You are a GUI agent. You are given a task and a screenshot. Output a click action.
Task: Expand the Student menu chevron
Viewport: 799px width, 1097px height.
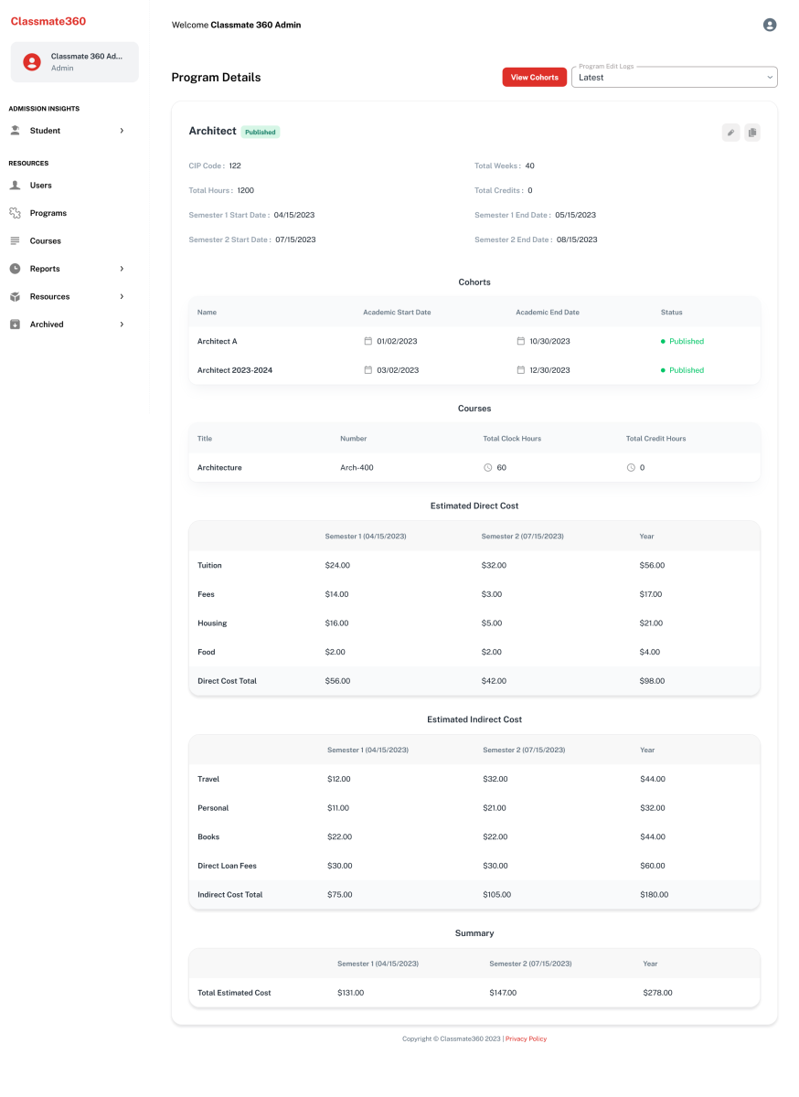tap(122, 131)
